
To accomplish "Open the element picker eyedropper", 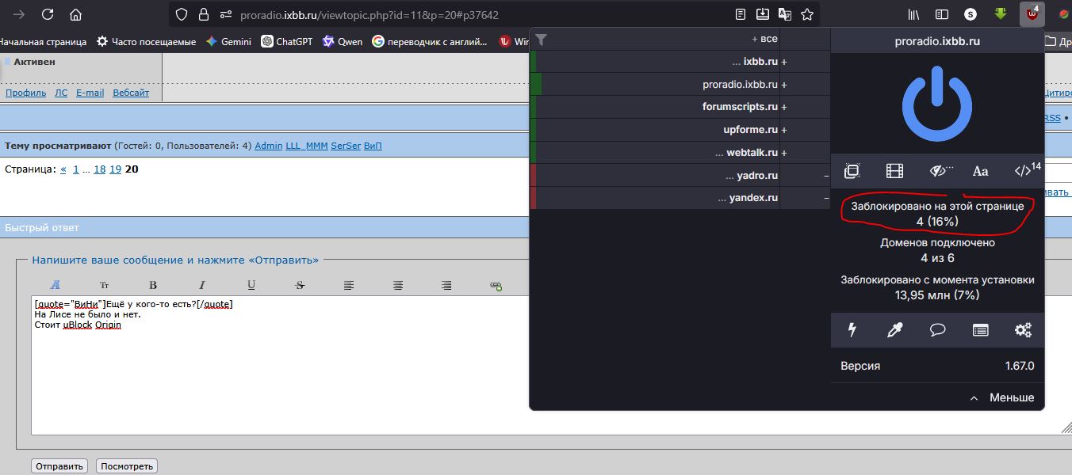I will tap(894, 330).
